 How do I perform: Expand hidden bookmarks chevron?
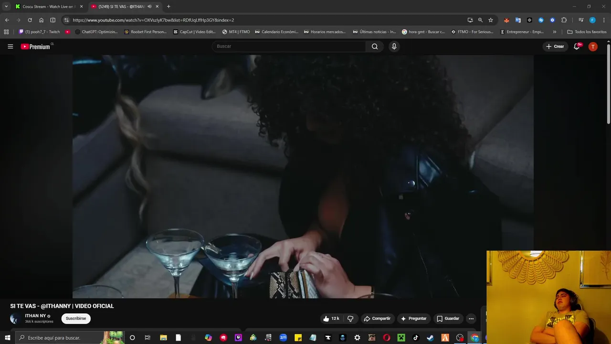pyautogui.click(x=555, y=32)
